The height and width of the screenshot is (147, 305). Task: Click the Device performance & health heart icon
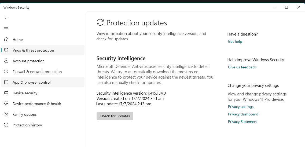[6, 103]
